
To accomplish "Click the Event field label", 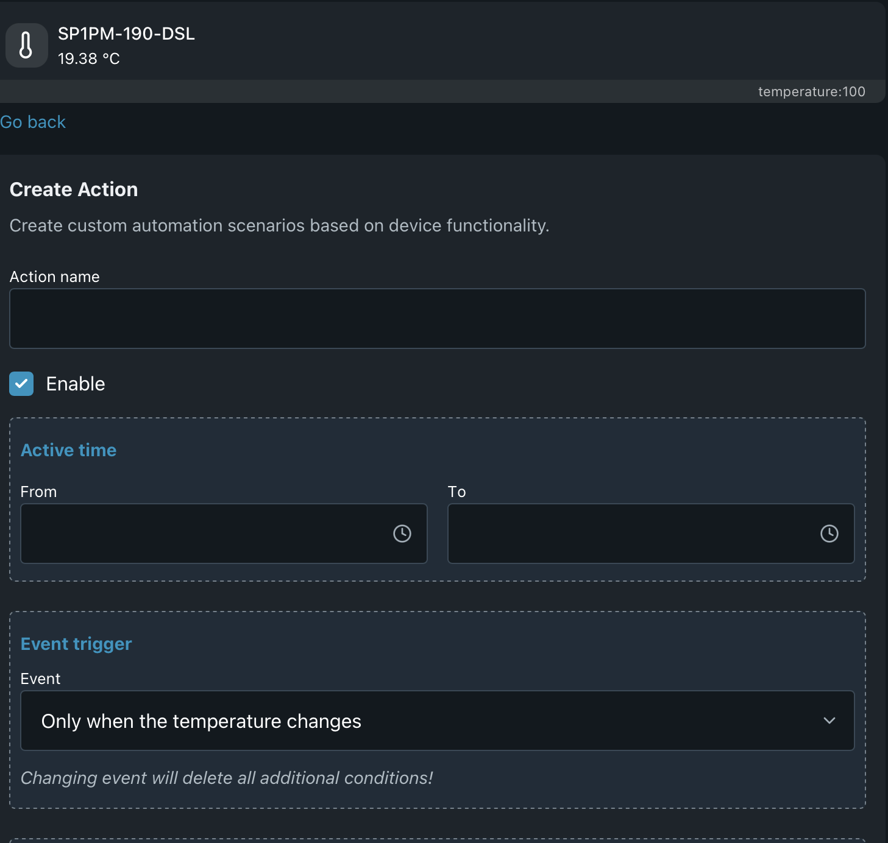I will (x=41, y=679).
